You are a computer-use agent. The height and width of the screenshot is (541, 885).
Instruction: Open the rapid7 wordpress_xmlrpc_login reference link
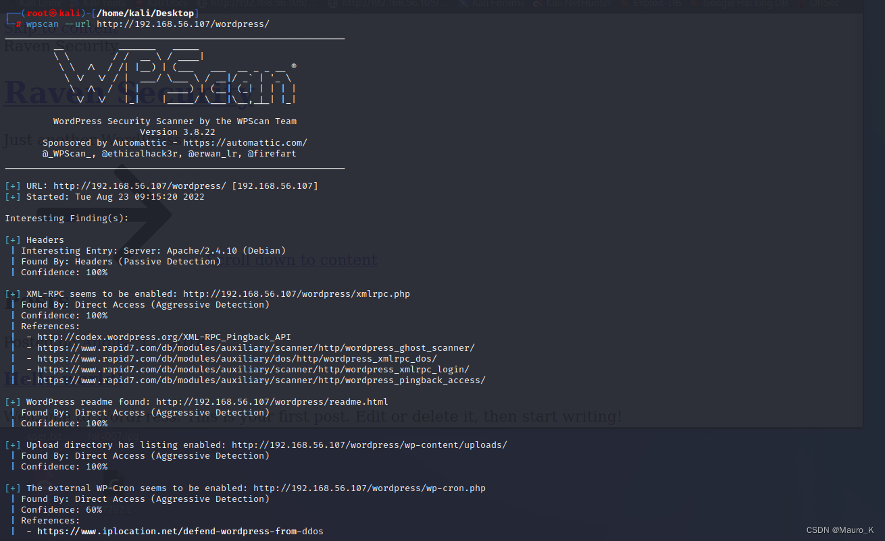point(253,370)
